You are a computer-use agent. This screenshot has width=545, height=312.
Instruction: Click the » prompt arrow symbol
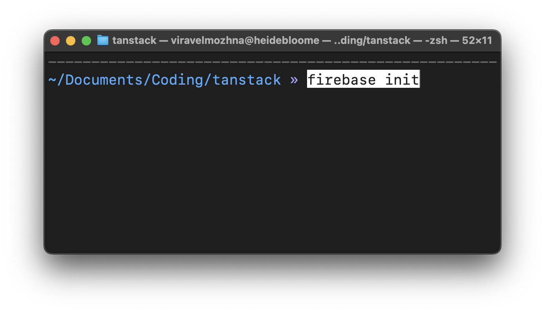pos(294,80)
